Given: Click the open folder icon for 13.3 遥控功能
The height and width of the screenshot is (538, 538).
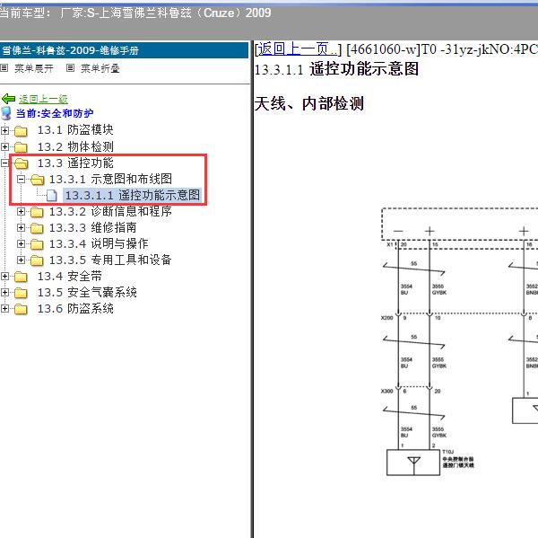Looking at the screenshot, I should click(x=22, y=163).
